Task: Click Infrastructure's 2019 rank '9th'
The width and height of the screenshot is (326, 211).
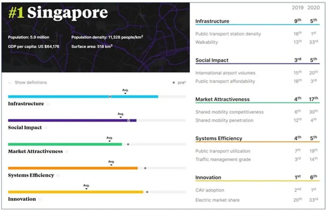Action: point(298,21)
